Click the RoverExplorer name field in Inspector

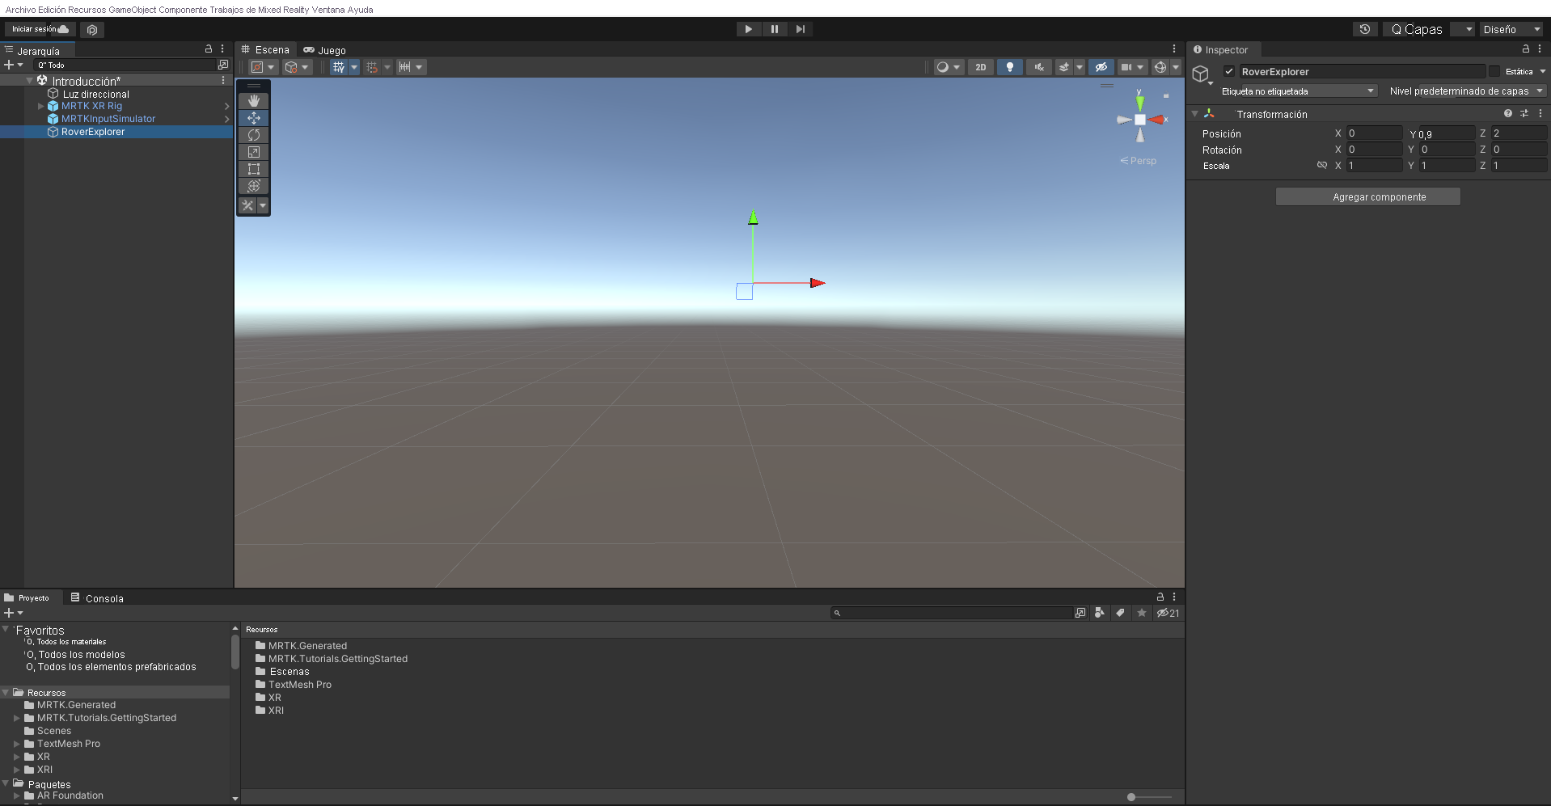(1362, 71)
